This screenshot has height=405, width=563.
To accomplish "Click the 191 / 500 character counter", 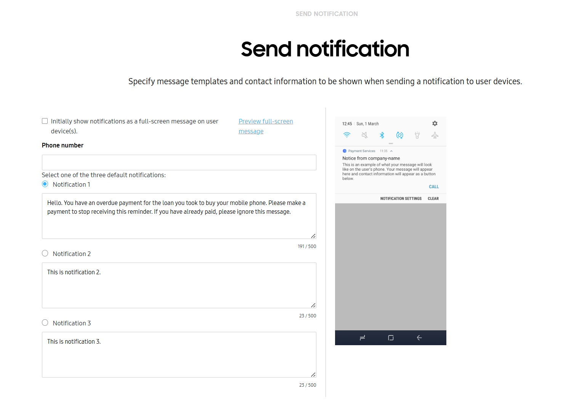I will click(307, 247).
